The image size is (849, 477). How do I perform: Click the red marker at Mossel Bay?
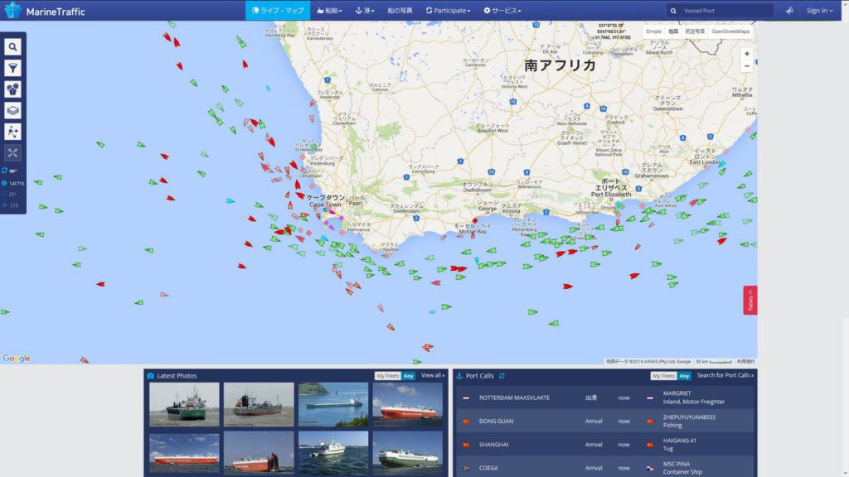475,220
